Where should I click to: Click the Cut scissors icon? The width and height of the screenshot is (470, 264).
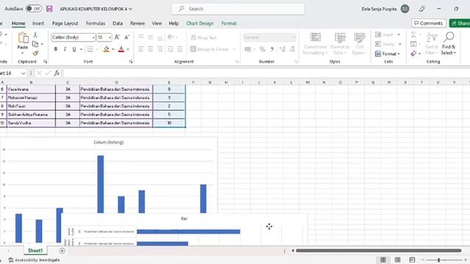coord(35,34)
